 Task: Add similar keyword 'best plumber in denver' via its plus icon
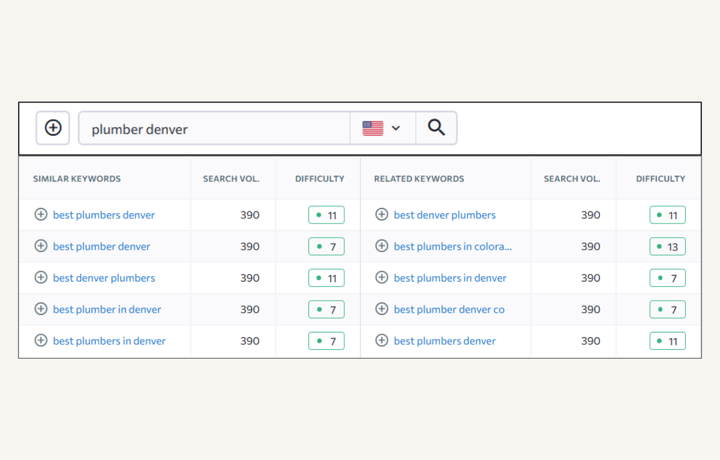[41, 309]
